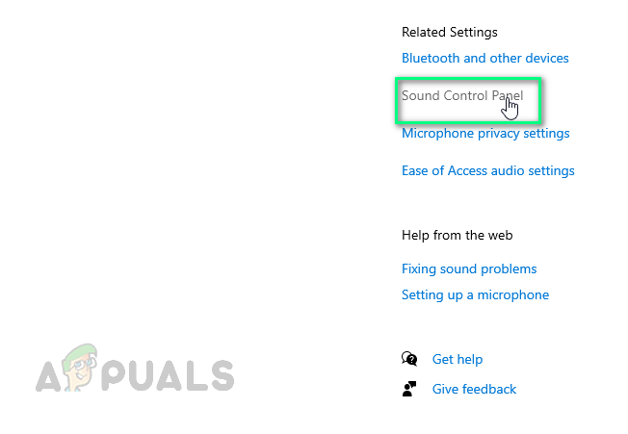Open the Setting up a microphone link
Image resolution: width=628 pixels, height=434 pixels.
(475, 294)
